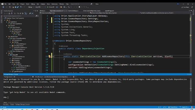Select ThirdPartyNotice.txt in Solution Explorer
The height and width of the screenshot is (110, 195).
point(19,50)
